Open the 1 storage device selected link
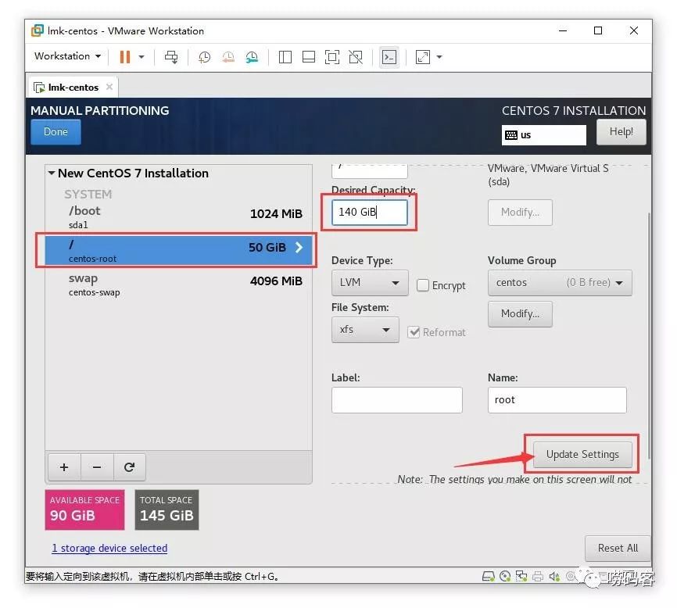 (109, 548)
